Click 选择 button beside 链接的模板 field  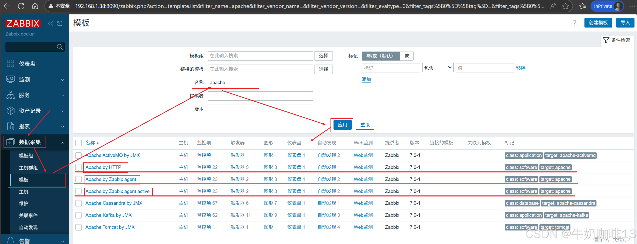tap(324, 69)
